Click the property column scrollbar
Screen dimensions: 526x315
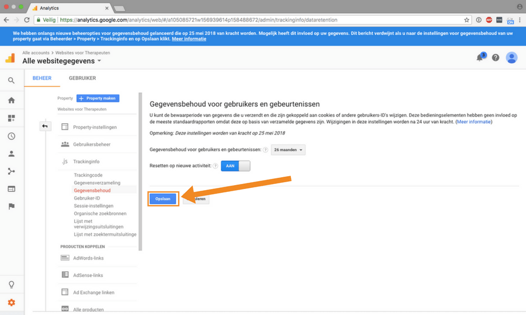(x=140, y=172)
